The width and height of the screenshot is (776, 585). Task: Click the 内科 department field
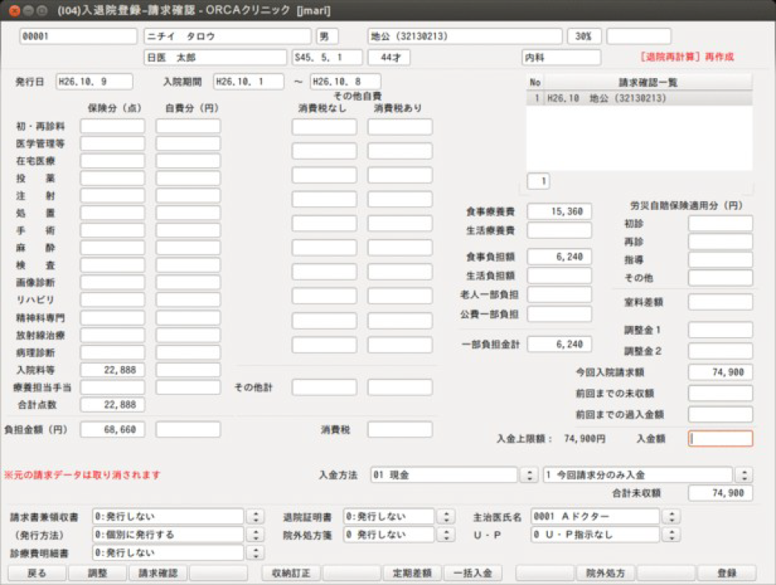point(561,57)
